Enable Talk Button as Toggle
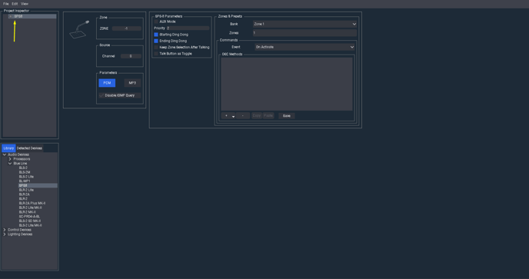 pos(156,54)
